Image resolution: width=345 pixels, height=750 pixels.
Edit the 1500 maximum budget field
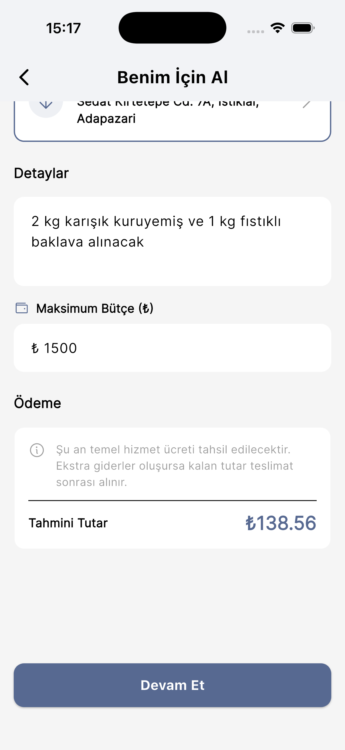coord(172,348)
